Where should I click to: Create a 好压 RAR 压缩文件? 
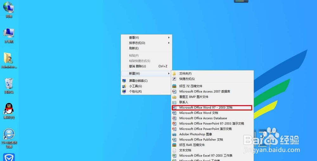(212, 145)
